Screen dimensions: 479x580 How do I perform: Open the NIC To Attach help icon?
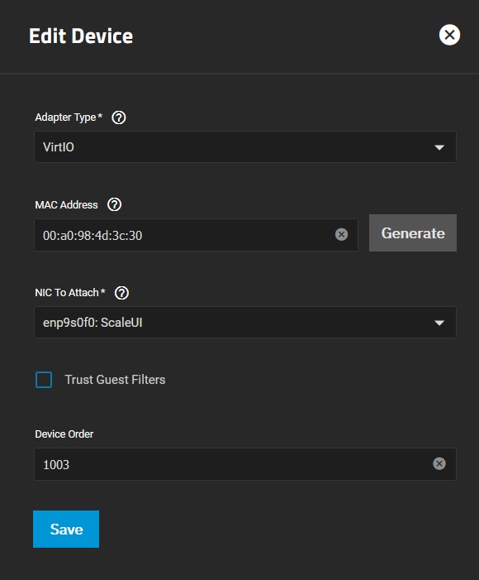121,293
